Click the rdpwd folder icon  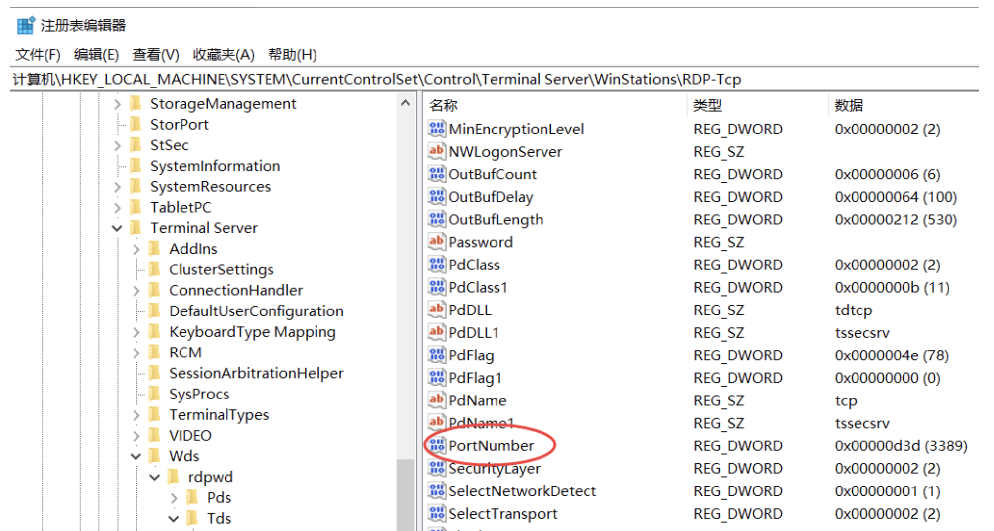(x=174, y=477)
